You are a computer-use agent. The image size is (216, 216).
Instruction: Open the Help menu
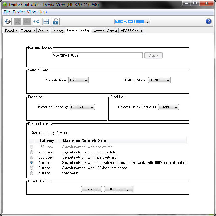click(x=43, y=12)
